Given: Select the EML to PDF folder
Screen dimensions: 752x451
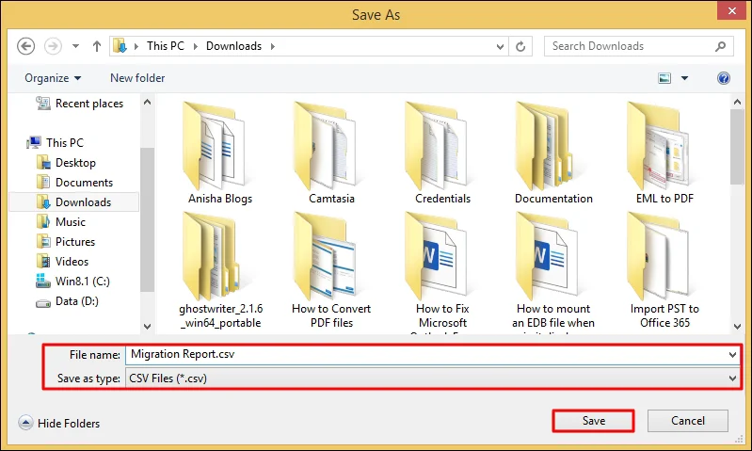Looking at the screenshot, I should pyautogui.click(x=664, y=153).
